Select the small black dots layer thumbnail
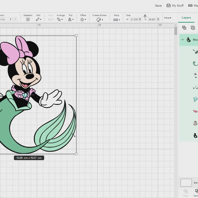 (x=195, y=87)
